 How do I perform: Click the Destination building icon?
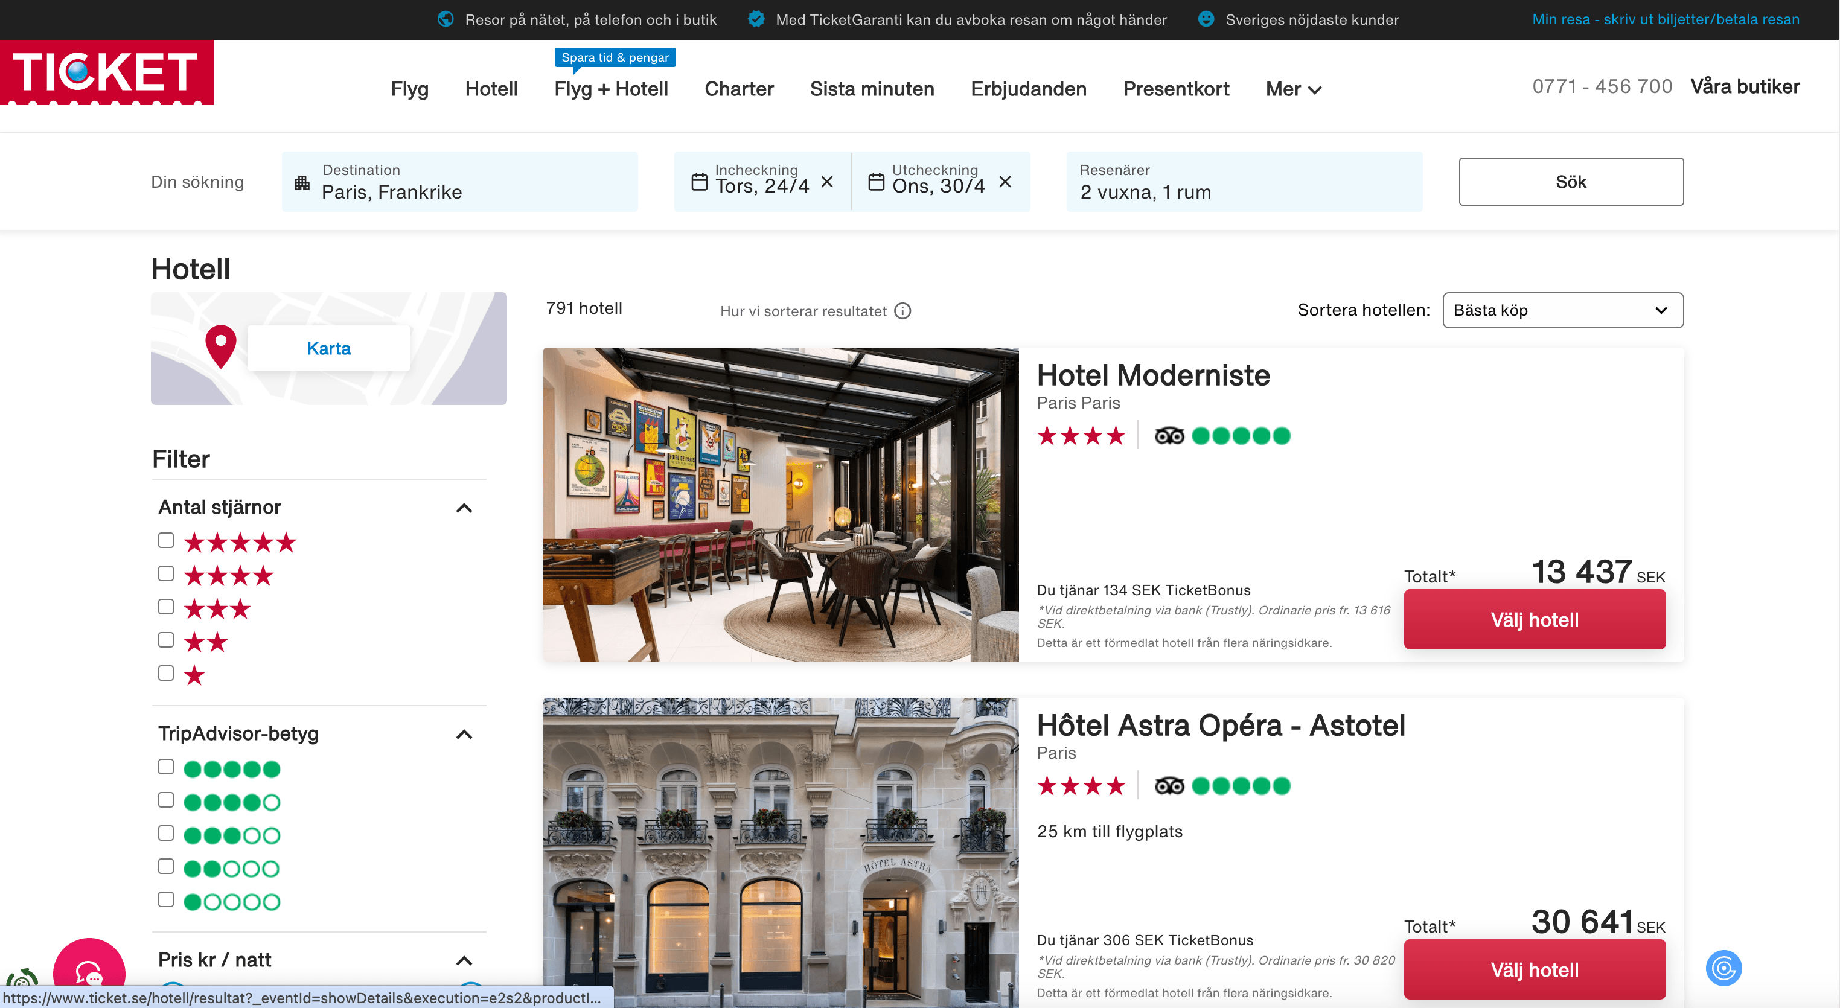tap(302, 183)
